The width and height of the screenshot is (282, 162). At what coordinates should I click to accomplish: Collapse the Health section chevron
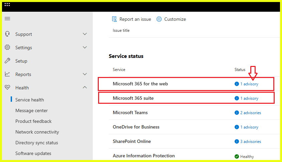[x=85, y=87]
